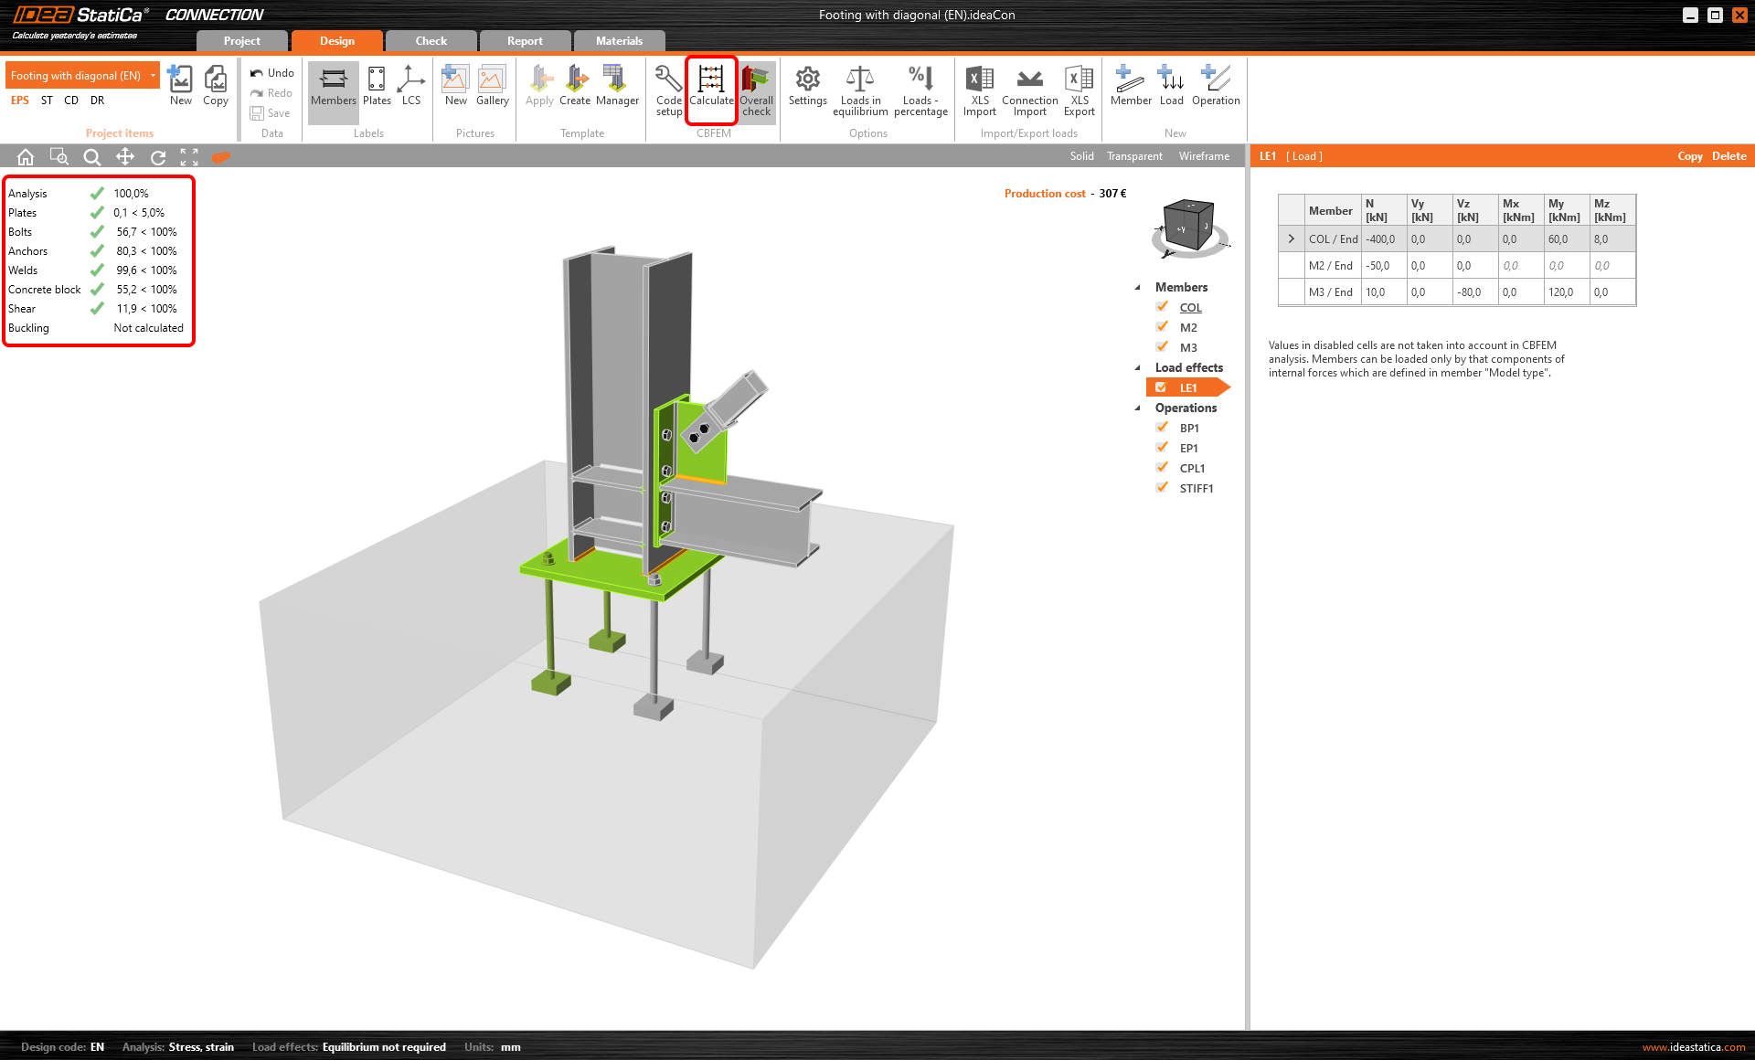
Task: Click the COL / End N value cell
Action: point(1381,239)
